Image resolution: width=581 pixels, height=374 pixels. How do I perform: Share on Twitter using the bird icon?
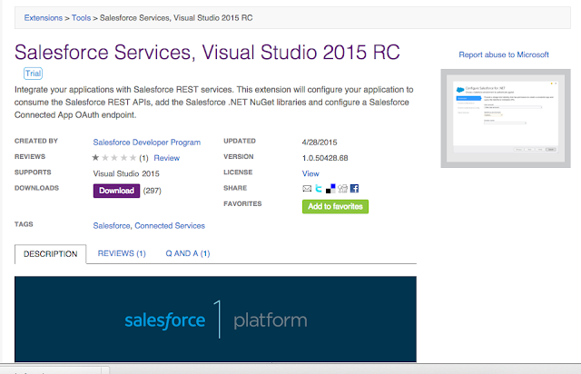(x=320, y=189)
